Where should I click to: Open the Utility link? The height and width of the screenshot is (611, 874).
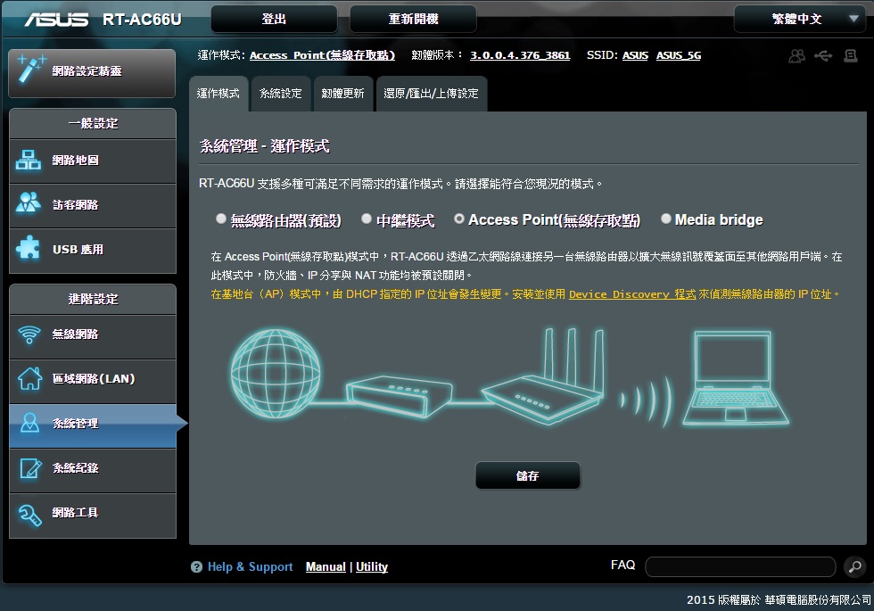tap(372, 567)
